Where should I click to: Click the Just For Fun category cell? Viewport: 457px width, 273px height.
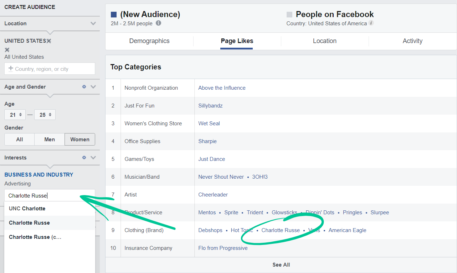pos(139,106)
